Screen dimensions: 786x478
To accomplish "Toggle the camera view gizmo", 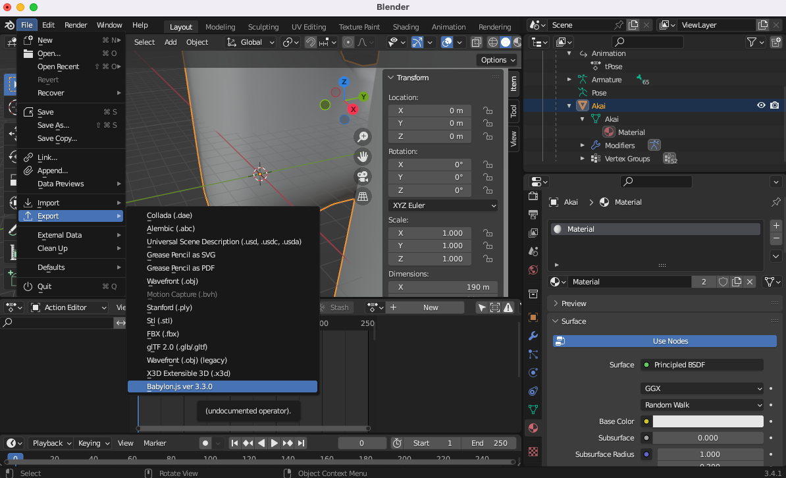I will 363,176.
